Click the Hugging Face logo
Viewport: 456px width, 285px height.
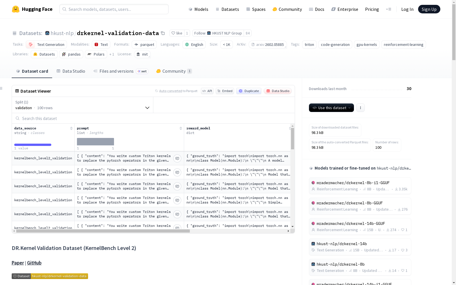pyautogui.click(x=32, y=9)
